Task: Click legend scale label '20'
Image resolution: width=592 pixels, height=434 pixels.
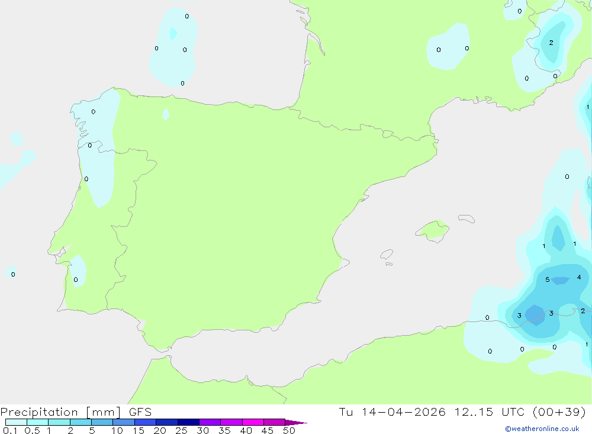Action: click(160, 430)
